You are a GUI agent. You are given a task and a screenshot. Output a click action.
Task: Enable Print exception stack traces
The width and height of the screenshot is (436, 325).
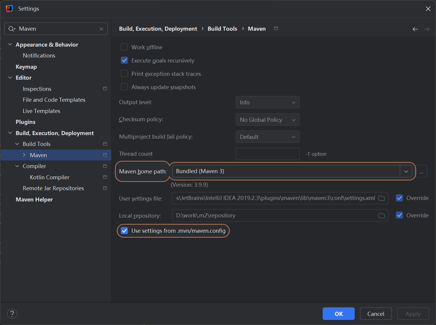124,74
